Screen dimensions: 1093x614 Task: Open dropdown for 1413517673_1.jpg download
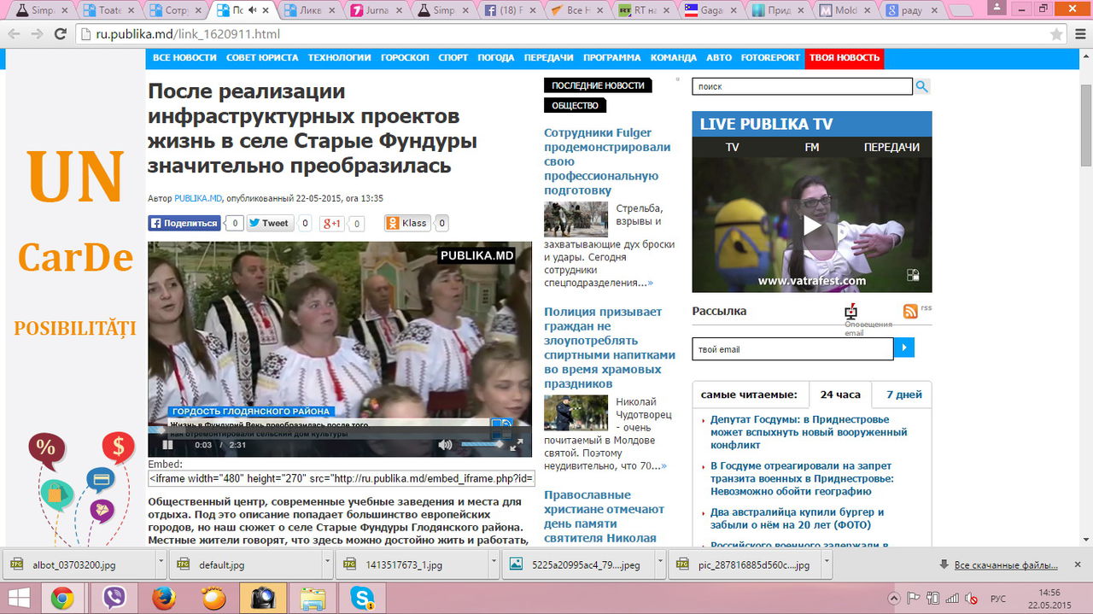tap(494, 564)
